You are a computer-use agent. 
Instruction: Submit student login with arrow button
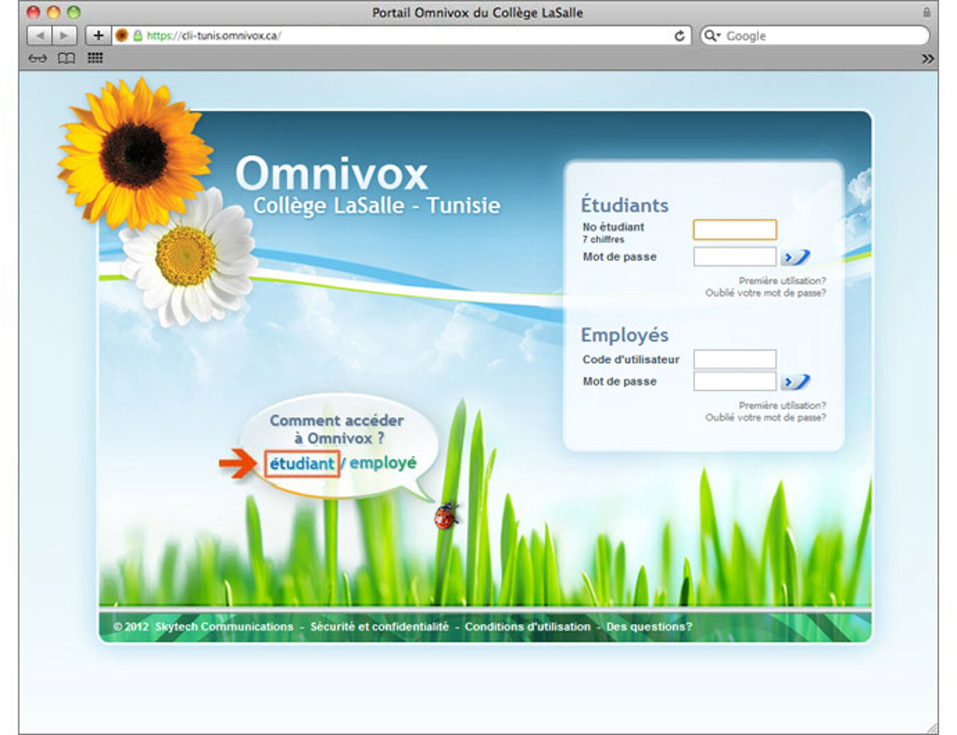(x=796, y=257)
